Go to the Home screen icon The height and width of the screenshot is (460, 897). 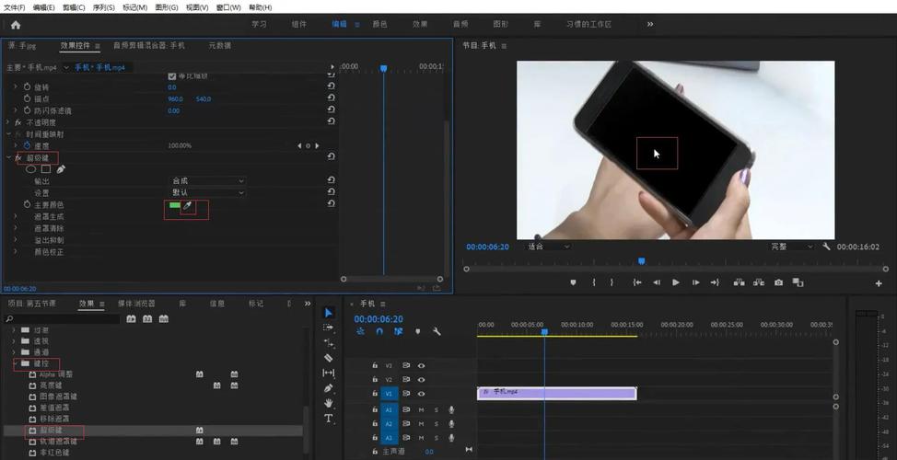16,25
